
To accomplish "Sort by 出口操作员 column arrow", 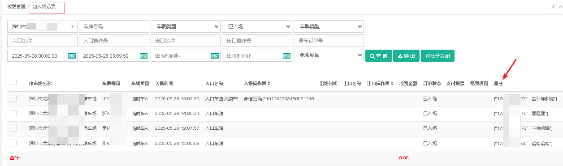I will 392,84.
